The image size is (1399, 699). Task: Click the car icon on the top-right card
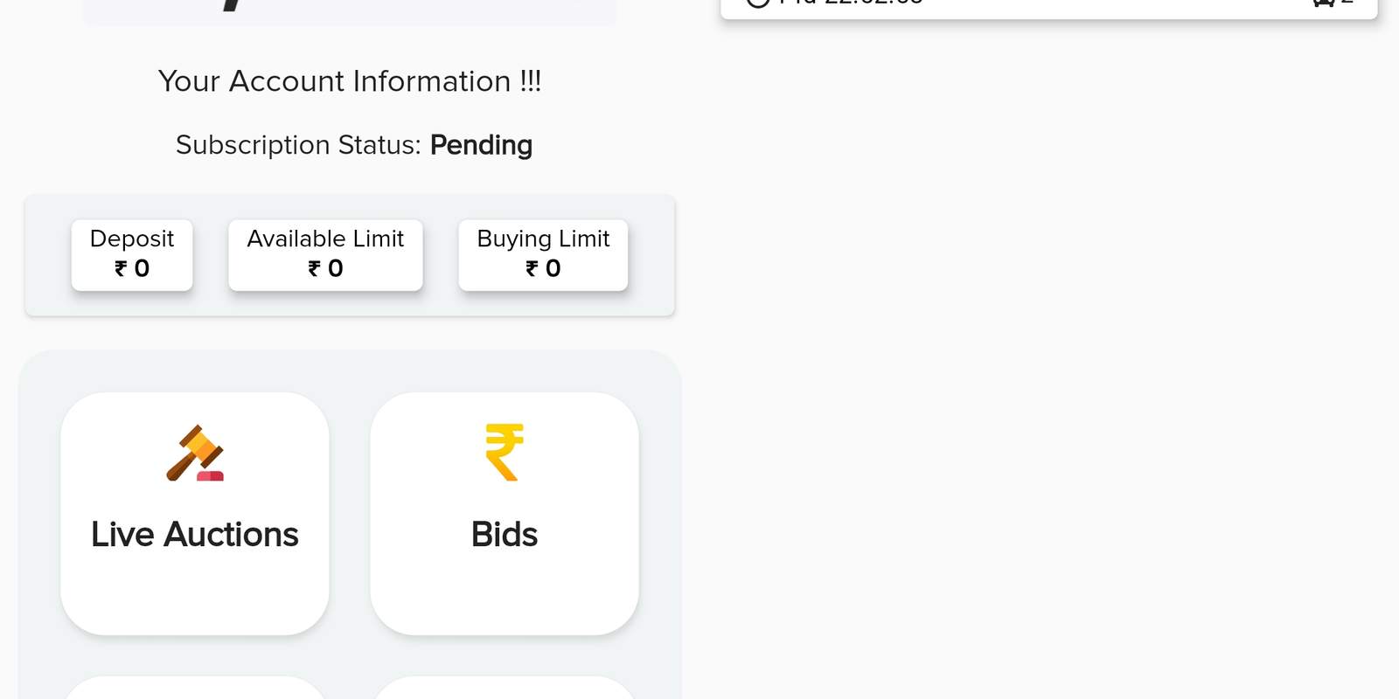[1323, 3]
